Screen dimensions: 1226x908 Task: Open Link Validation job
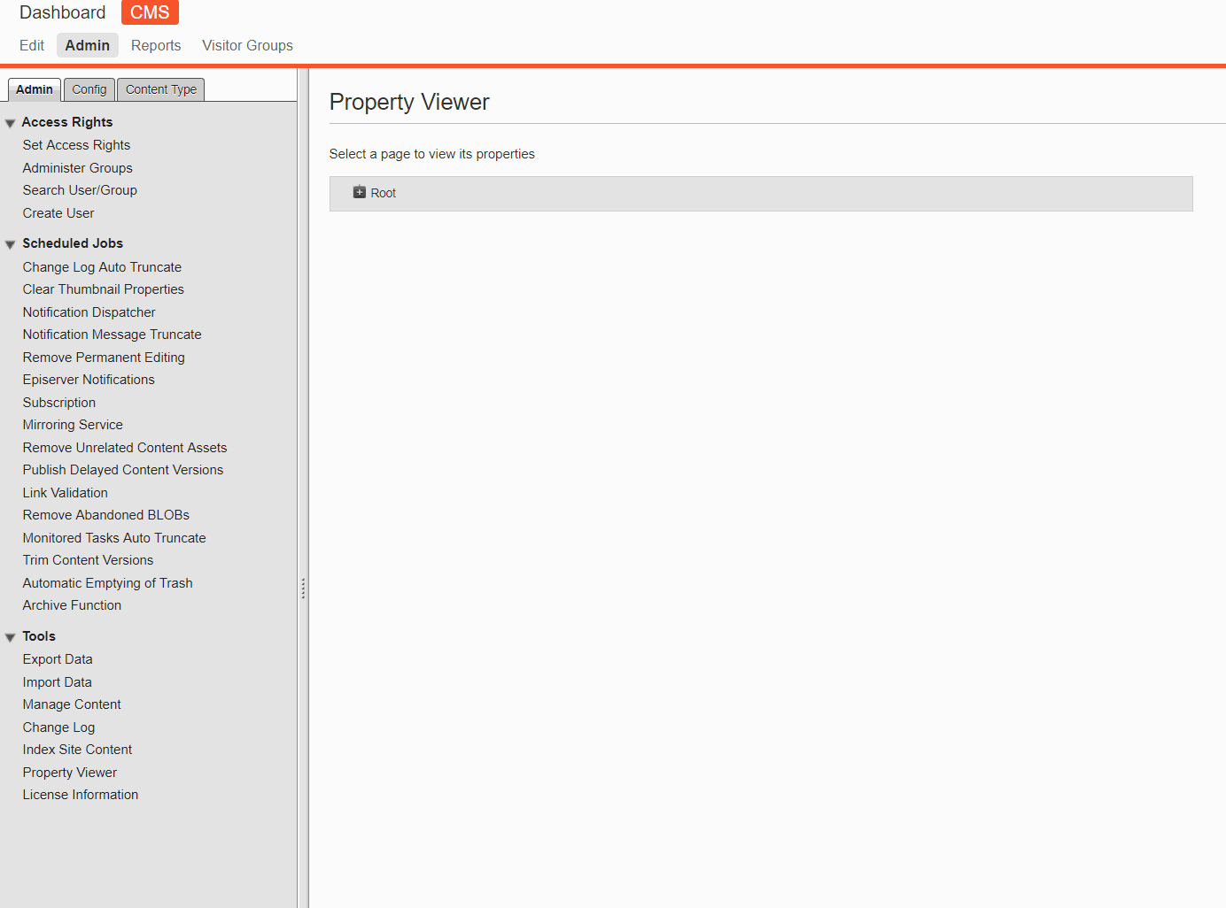tap(66, 493)
